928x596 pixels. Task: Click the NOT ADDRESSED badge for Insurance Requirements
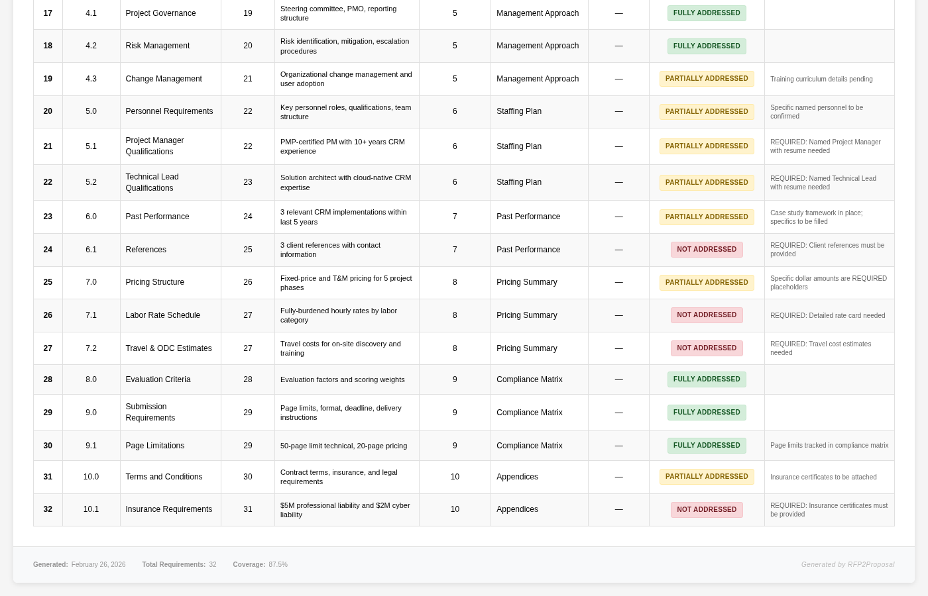pos(707,510)
